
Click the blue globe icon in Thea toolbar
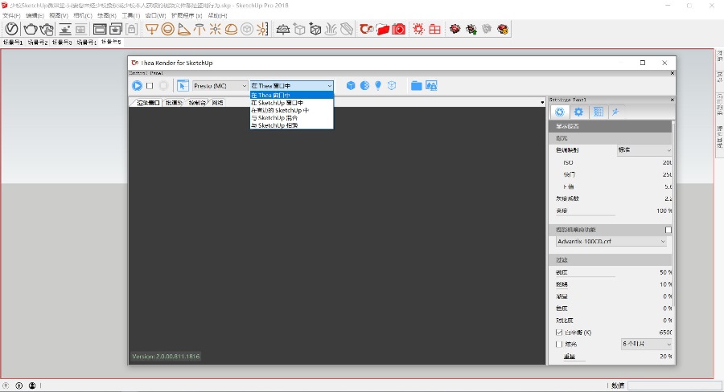pyautogui.click(x=364, y=86)
